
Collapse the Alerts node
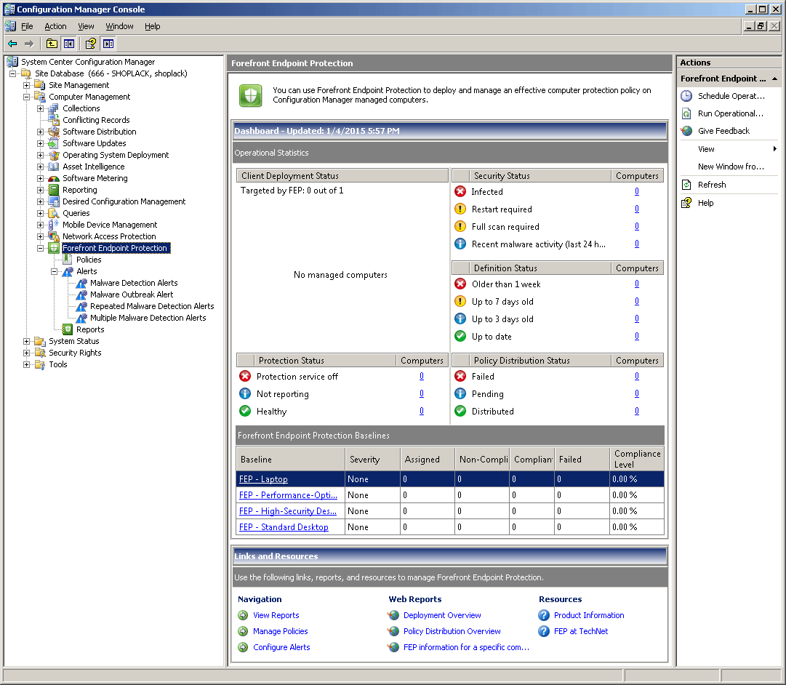click(x=54, y=271)
